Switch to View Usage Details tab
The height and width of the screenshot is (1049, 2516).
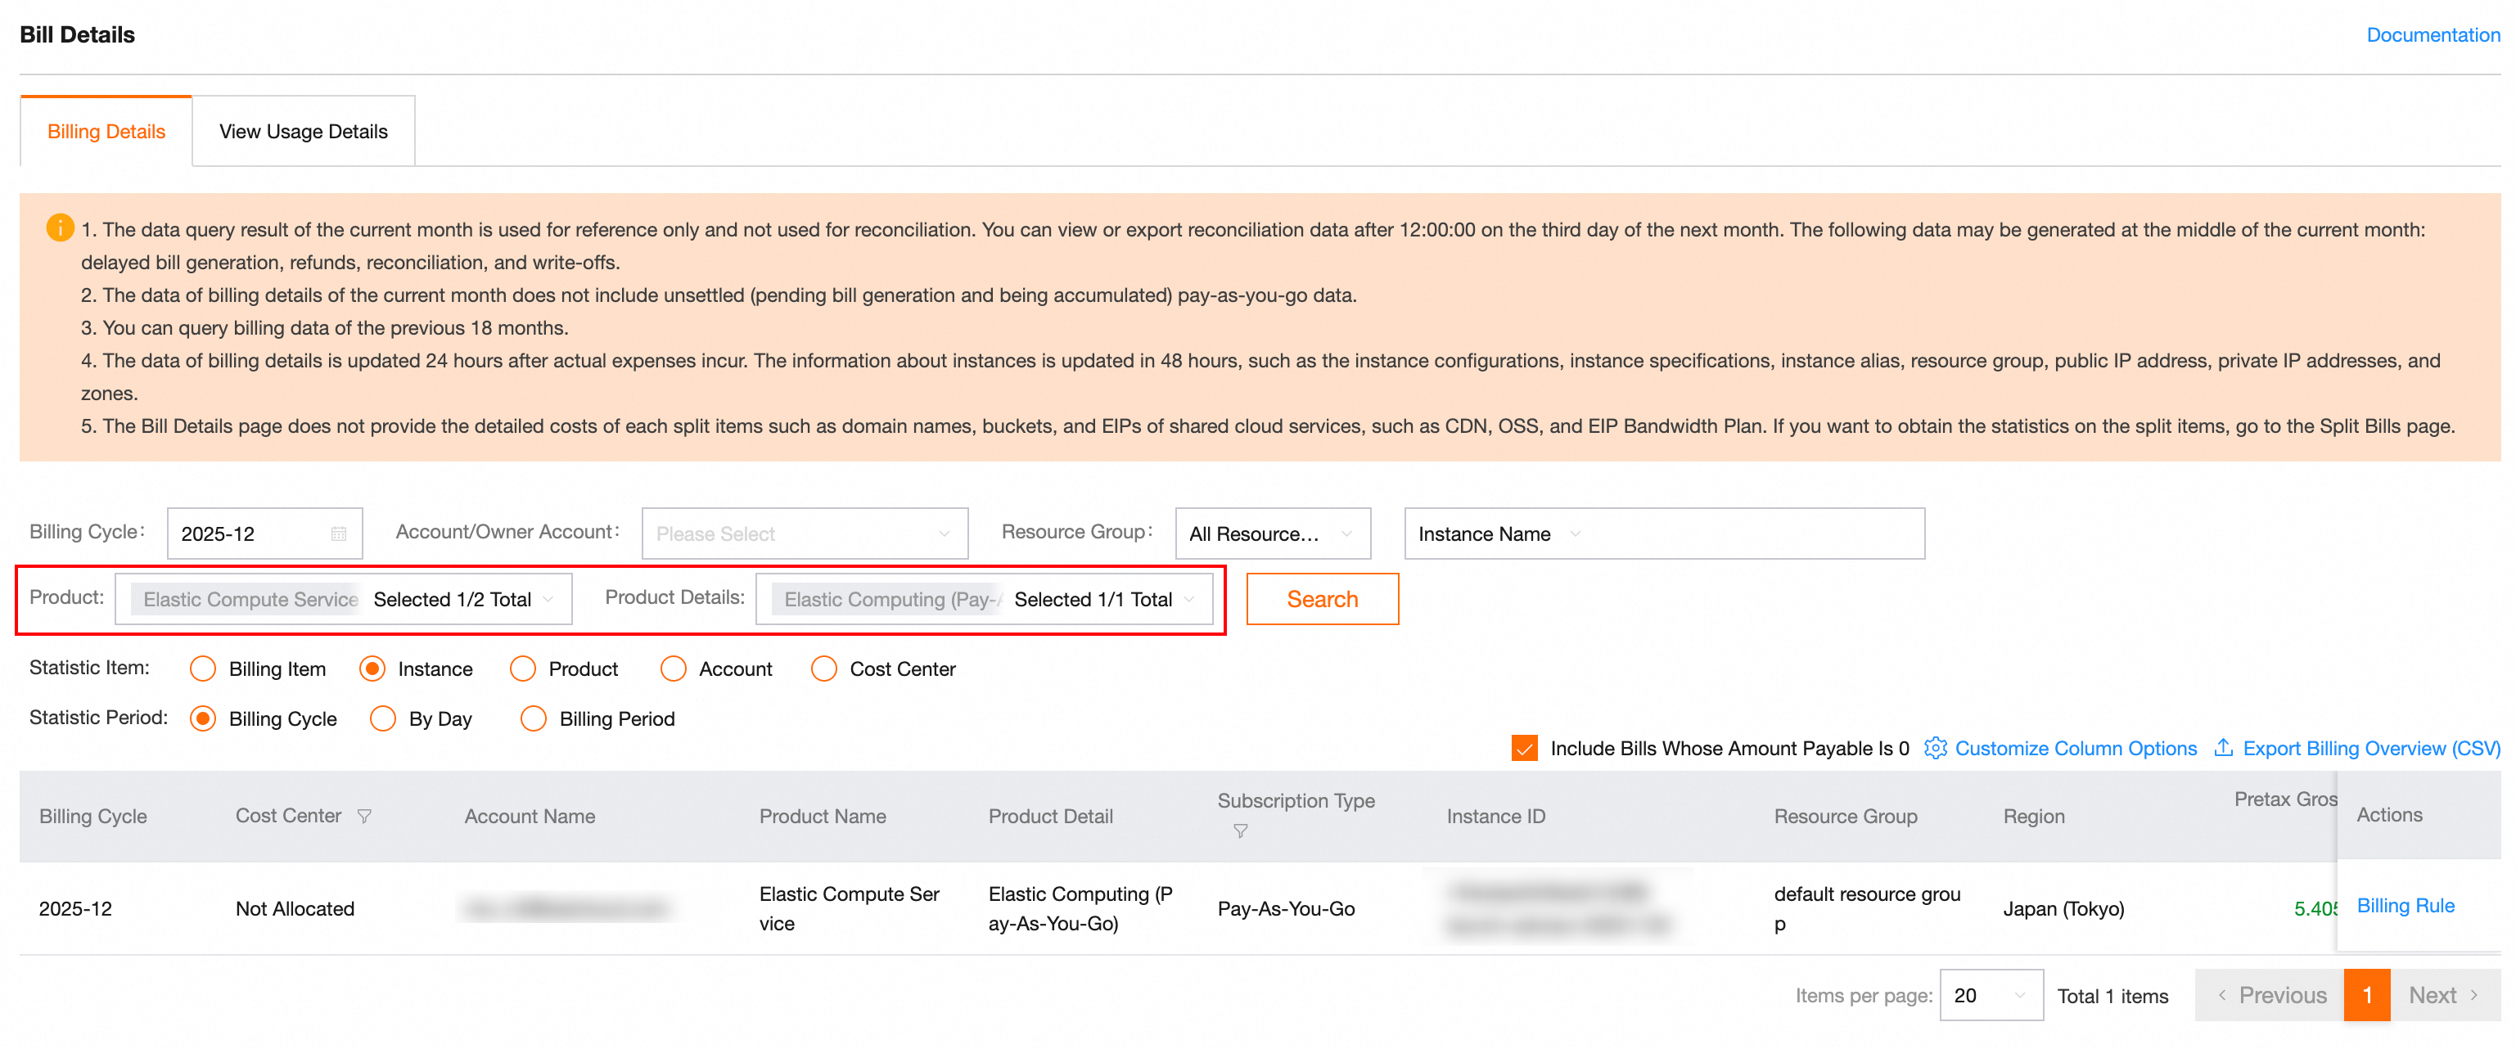[x=303, y=131]
